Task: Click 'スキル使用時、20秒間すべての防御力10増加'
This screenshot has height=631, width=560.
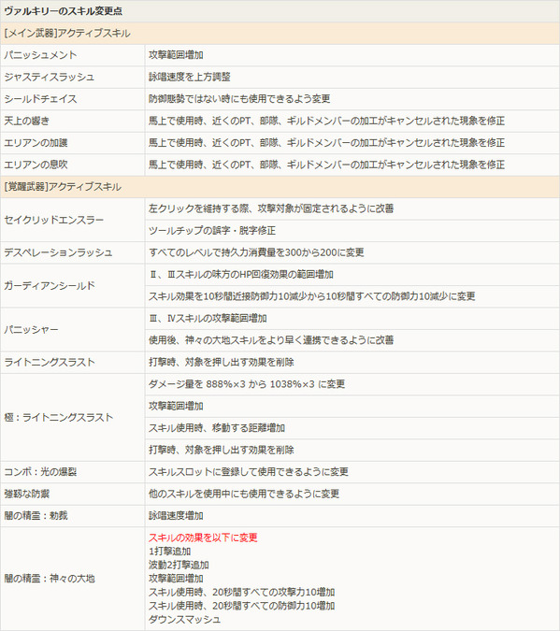Action: pos(241,606)
